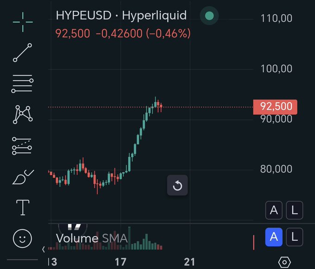Select the trend line drawing tool
Viewport: 315px width, 269px height.
click(23, 53)
